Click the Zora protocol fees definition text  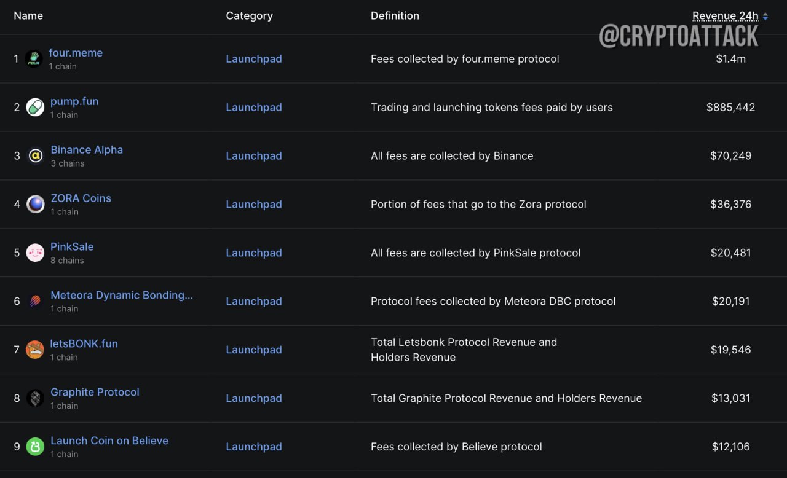point(478,205)
